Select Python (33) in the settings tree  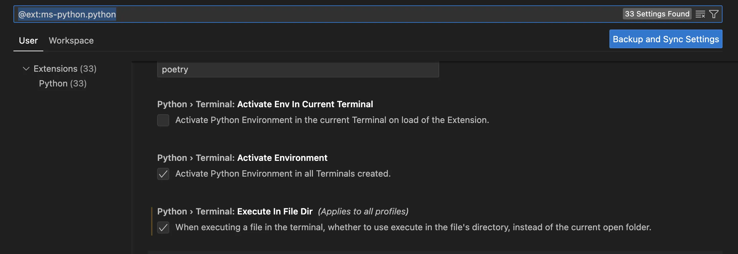pos(63,83)
